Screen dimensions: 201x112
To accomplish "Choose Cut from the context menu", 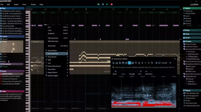I will tap(56, 27).
